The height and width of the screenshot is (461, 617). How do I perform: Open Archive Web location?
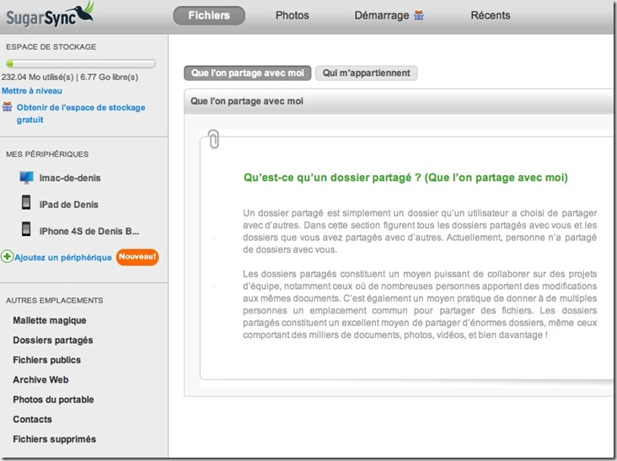click(40, 380)
